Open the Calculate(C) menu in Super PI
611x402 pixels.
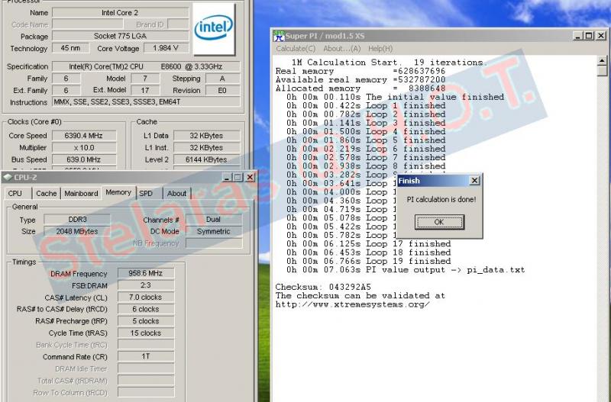coord(296,49)
